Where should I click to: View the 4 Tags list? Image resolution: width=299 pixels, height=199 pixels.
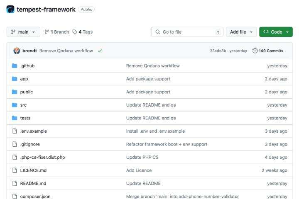[83, 32]
